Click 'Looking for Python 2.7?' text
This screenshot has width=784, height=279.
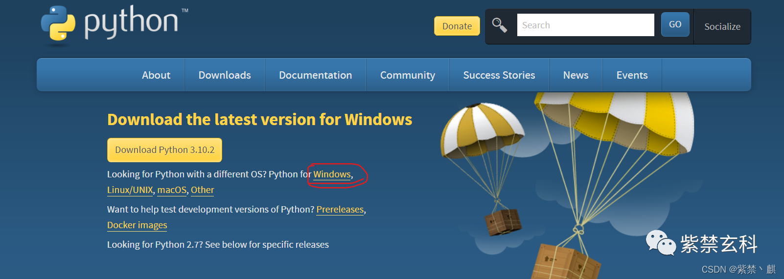155,244
